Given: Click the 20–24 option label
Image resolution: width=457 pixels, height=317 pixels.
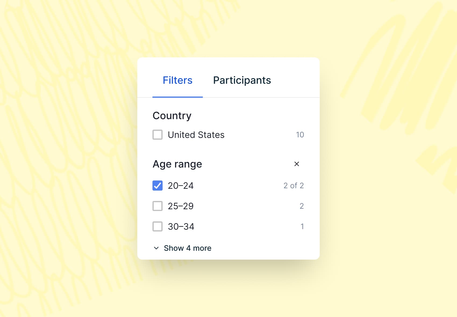Looking at the screenshot, I should click(x=181, y=186).
